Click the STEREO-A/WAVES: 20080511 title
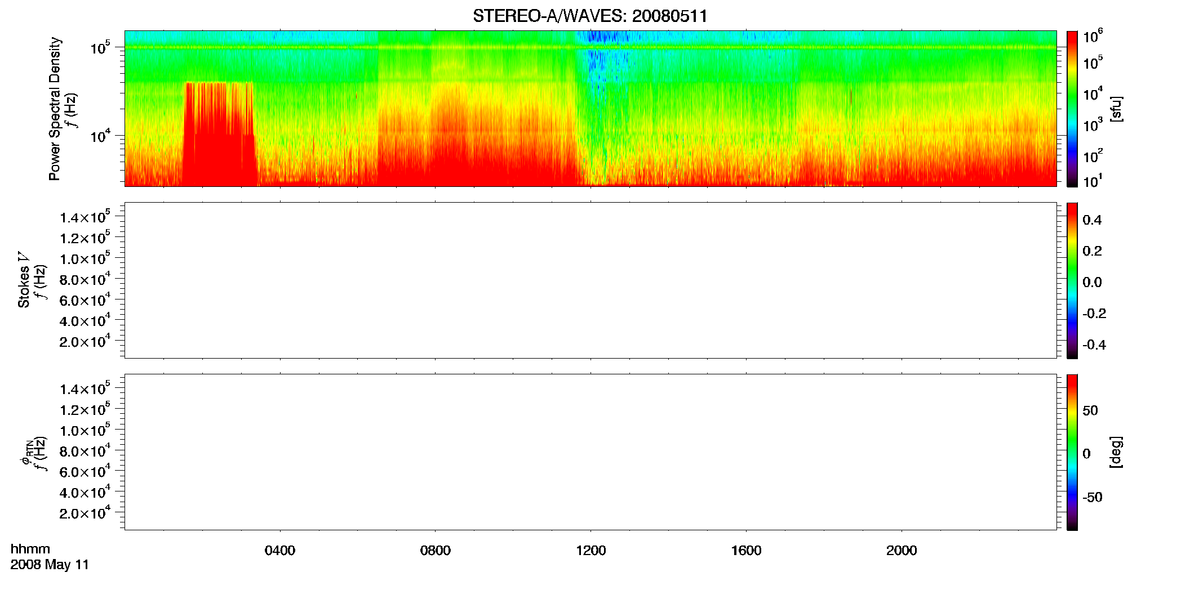1181x608 pixels. 590,16
